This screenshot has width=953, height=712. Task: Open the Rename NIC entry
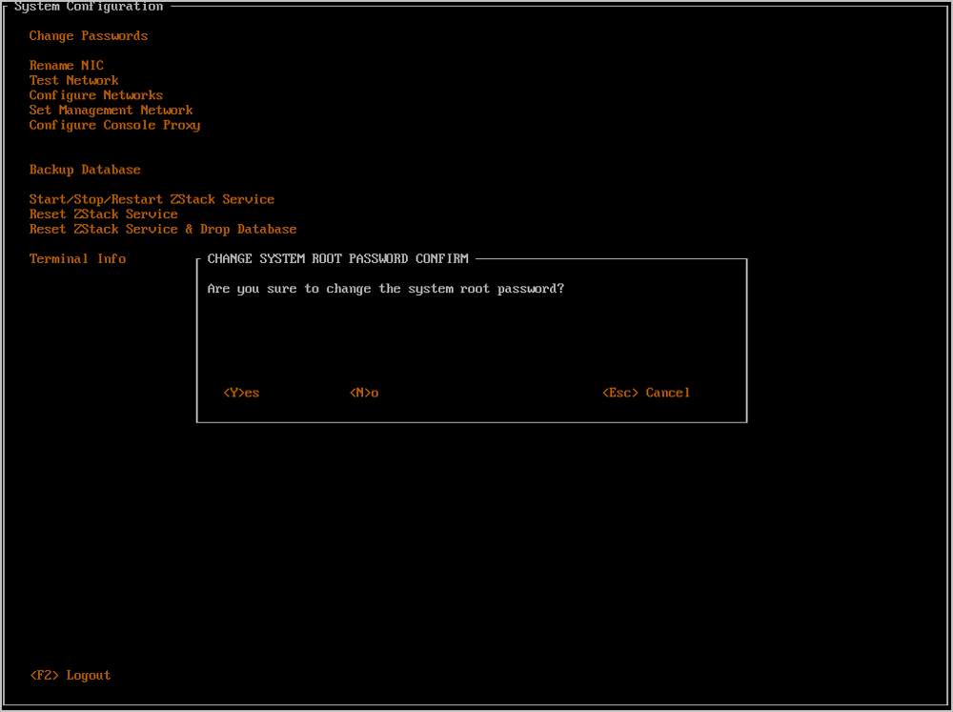coord(66,66)
